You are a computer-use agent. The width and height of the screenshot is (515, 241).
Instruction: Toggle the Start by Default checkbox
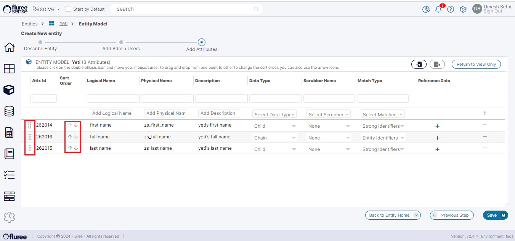click(69, 9)
